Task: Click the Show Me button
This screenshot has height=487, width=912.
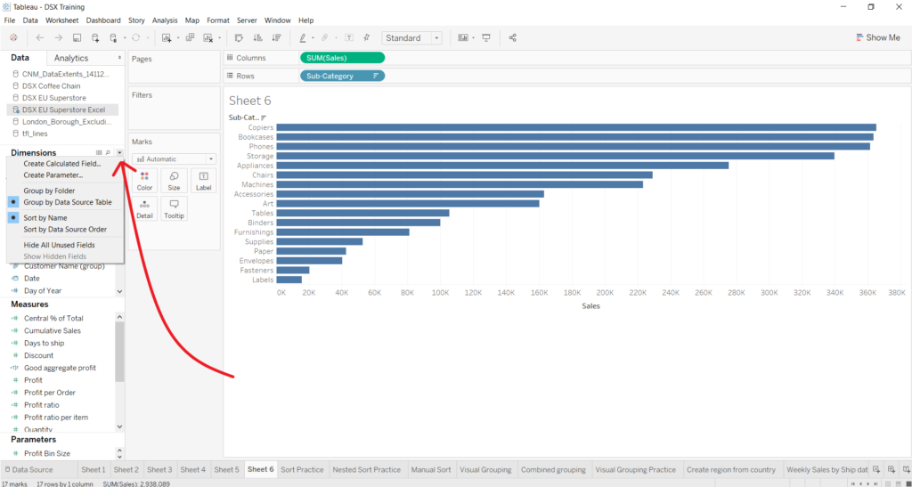Action: pyautogui.click(x=876, y=38)
